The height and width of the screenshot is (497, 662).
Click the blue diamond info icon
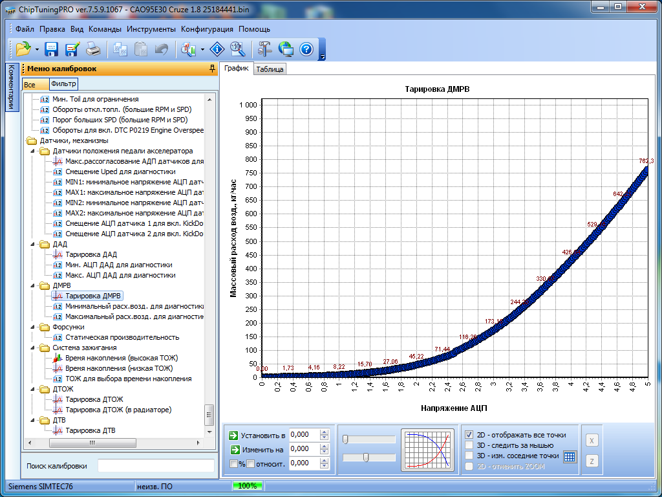217,49
